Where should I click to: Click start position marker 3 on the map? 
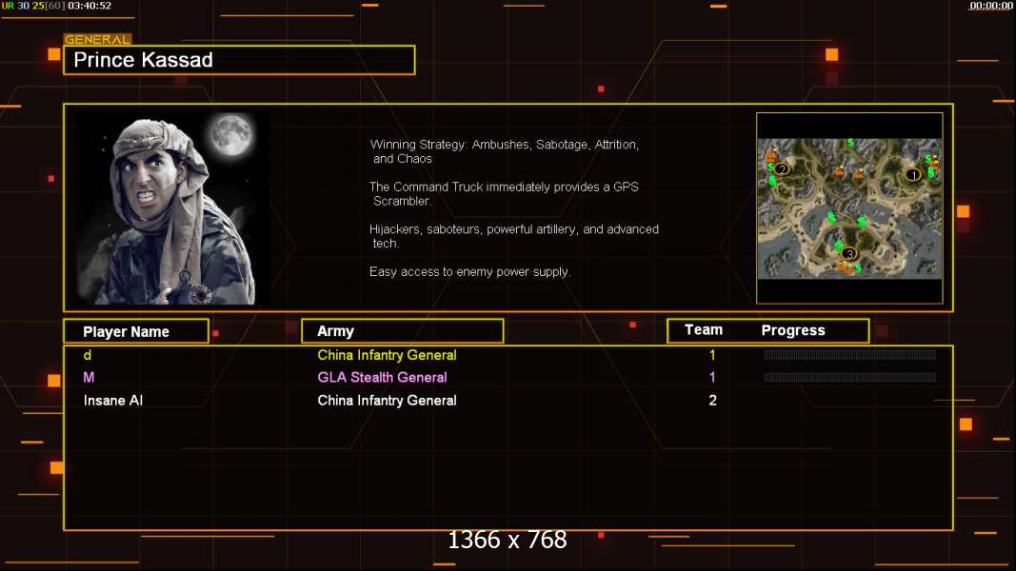click(848, 254)
